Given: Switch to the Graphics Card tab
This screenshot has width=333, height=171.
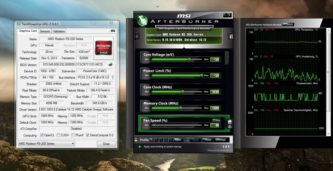Looking at the screenshot, I should [x=28, y=31].
